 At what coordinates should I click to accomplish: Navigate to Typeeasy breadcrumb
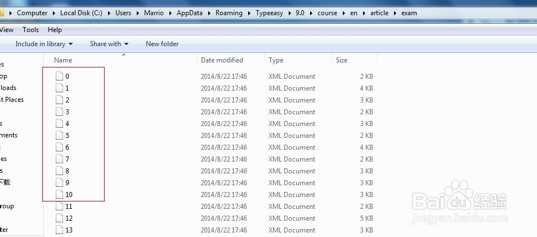pos(269,13)
